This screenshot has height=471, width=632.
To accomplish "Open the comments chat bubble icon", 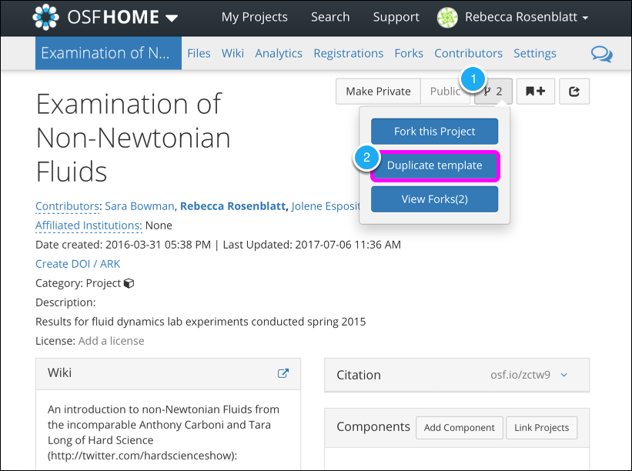I will pyautogui.click(x=602, y=54).
